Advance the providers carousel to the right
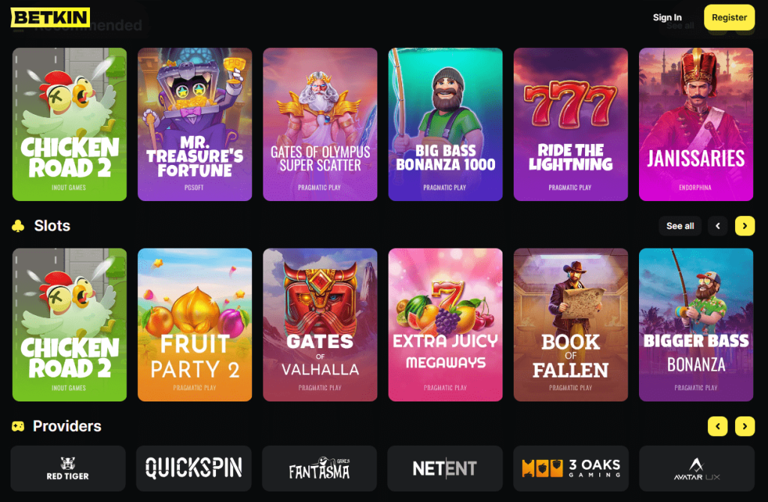This screenshot has width=768, height=502. 745,426
